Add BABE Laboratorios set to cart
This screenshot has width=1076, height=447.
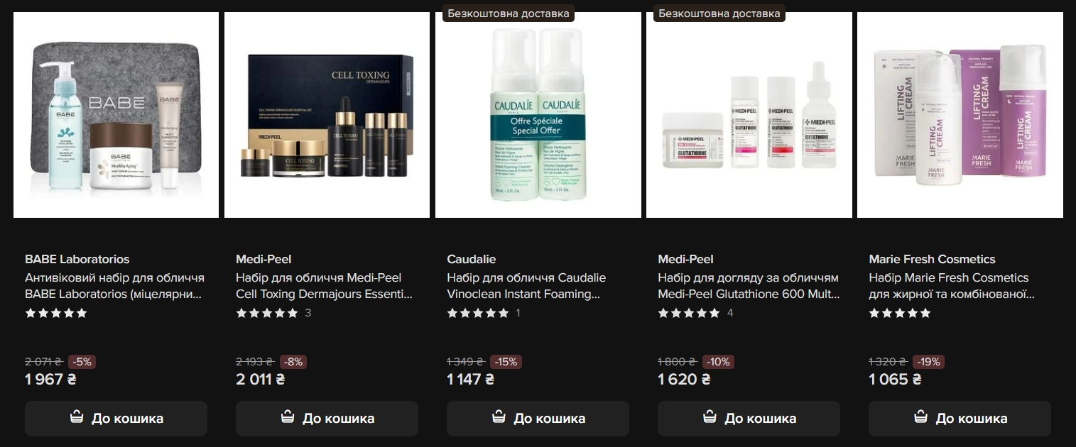[x=116, y=419]
